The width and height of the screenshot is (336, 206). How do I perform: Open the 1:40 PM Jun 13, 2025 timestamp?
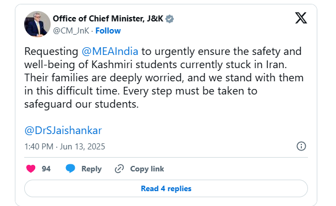coord(65,147)
